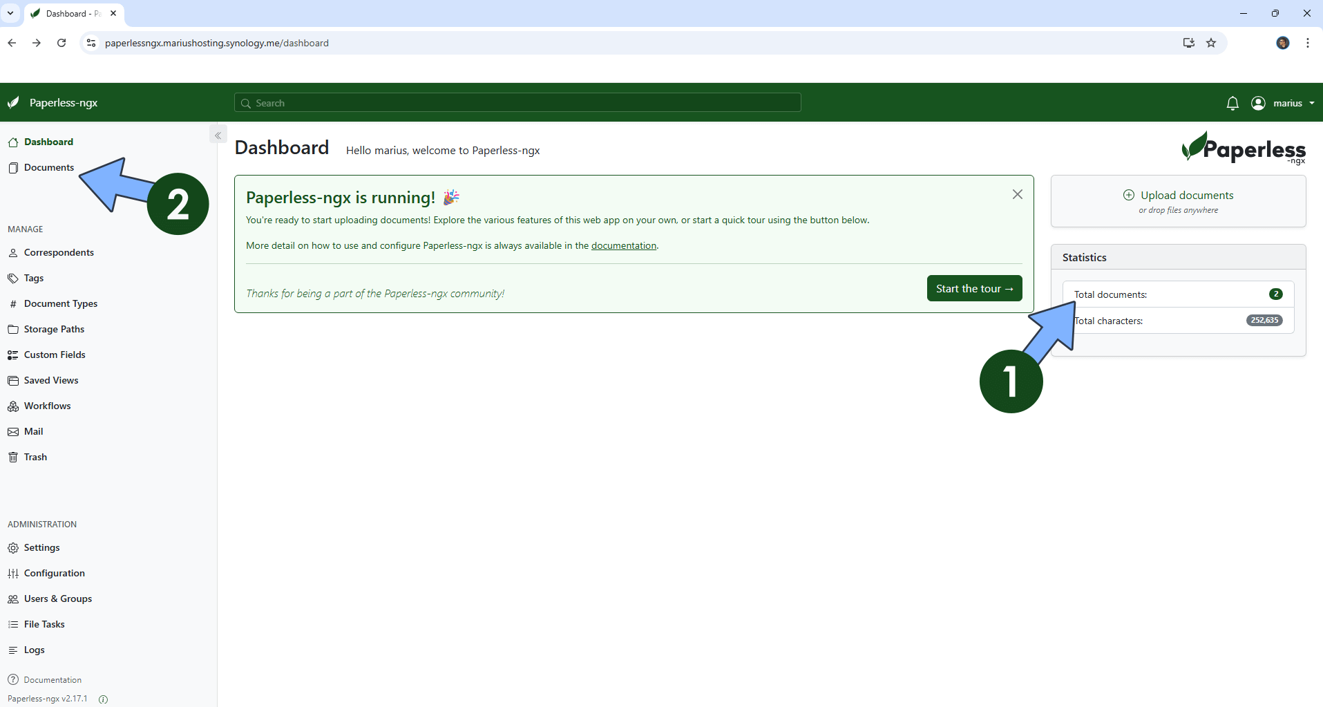The height and width of the screenshot is (707, 1323).
Task: Click the Paperless-ngx version text
Action: (48, 699)
